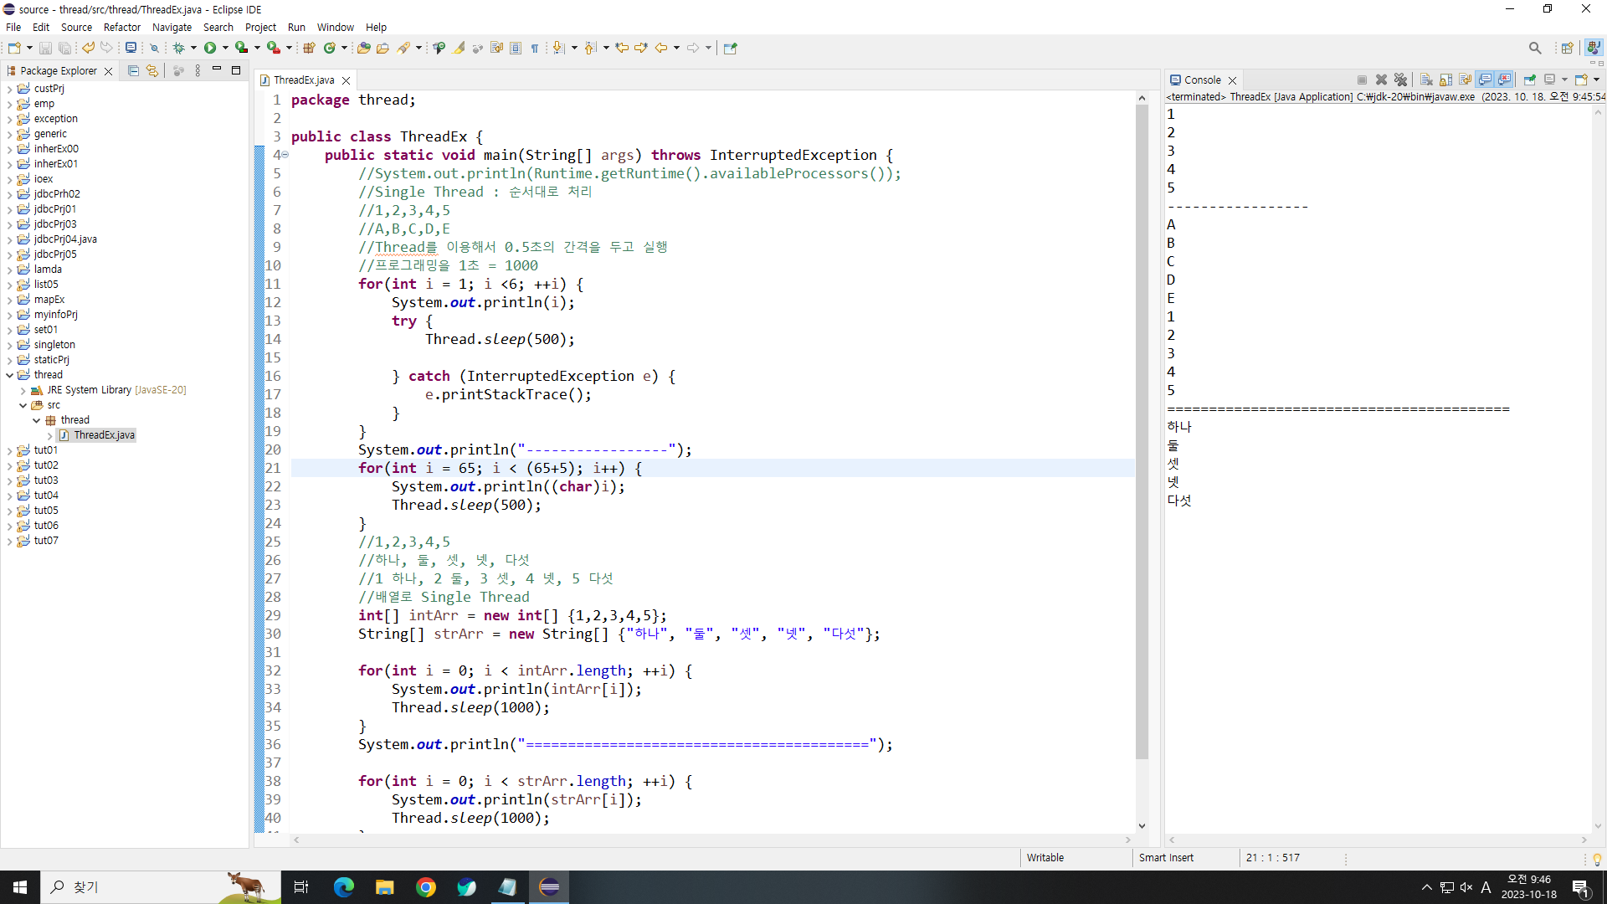The height and width of the screenshot is (904, 1607).
Task: Click Remove All Terminated Launches icon
Action: (1400, 80)
